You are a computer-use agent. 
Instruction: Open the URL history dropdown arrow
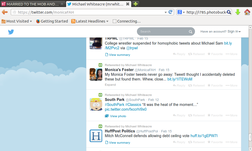(x=166, y=12)
